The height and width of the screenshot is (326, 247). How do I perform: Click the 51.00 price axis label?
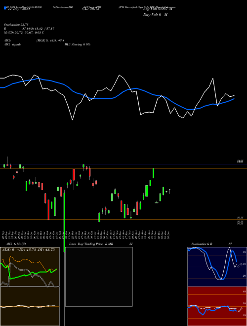pyautogui.click(x=240, y=162)
